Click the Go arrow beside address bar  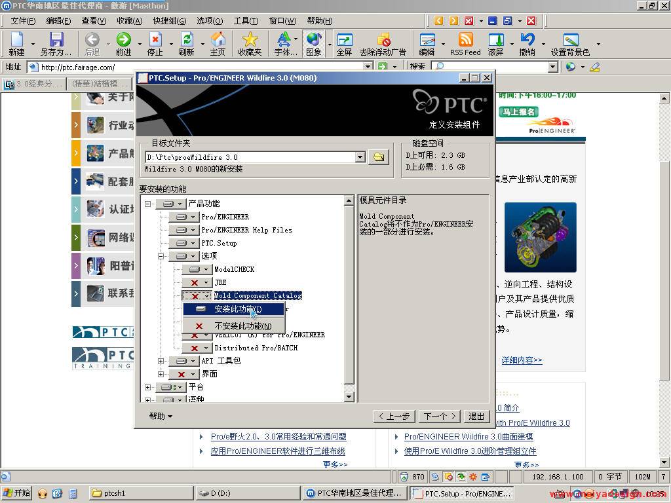coord(382,67)
